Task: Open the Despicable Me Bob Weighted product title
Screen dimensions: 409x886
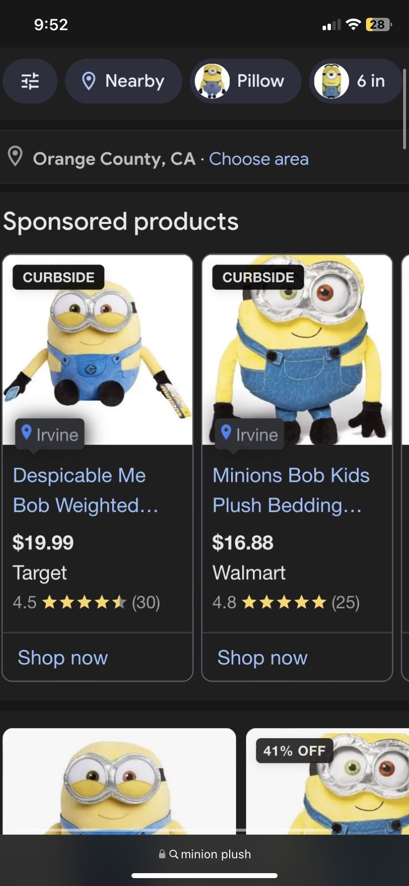Action: (85, 490)
